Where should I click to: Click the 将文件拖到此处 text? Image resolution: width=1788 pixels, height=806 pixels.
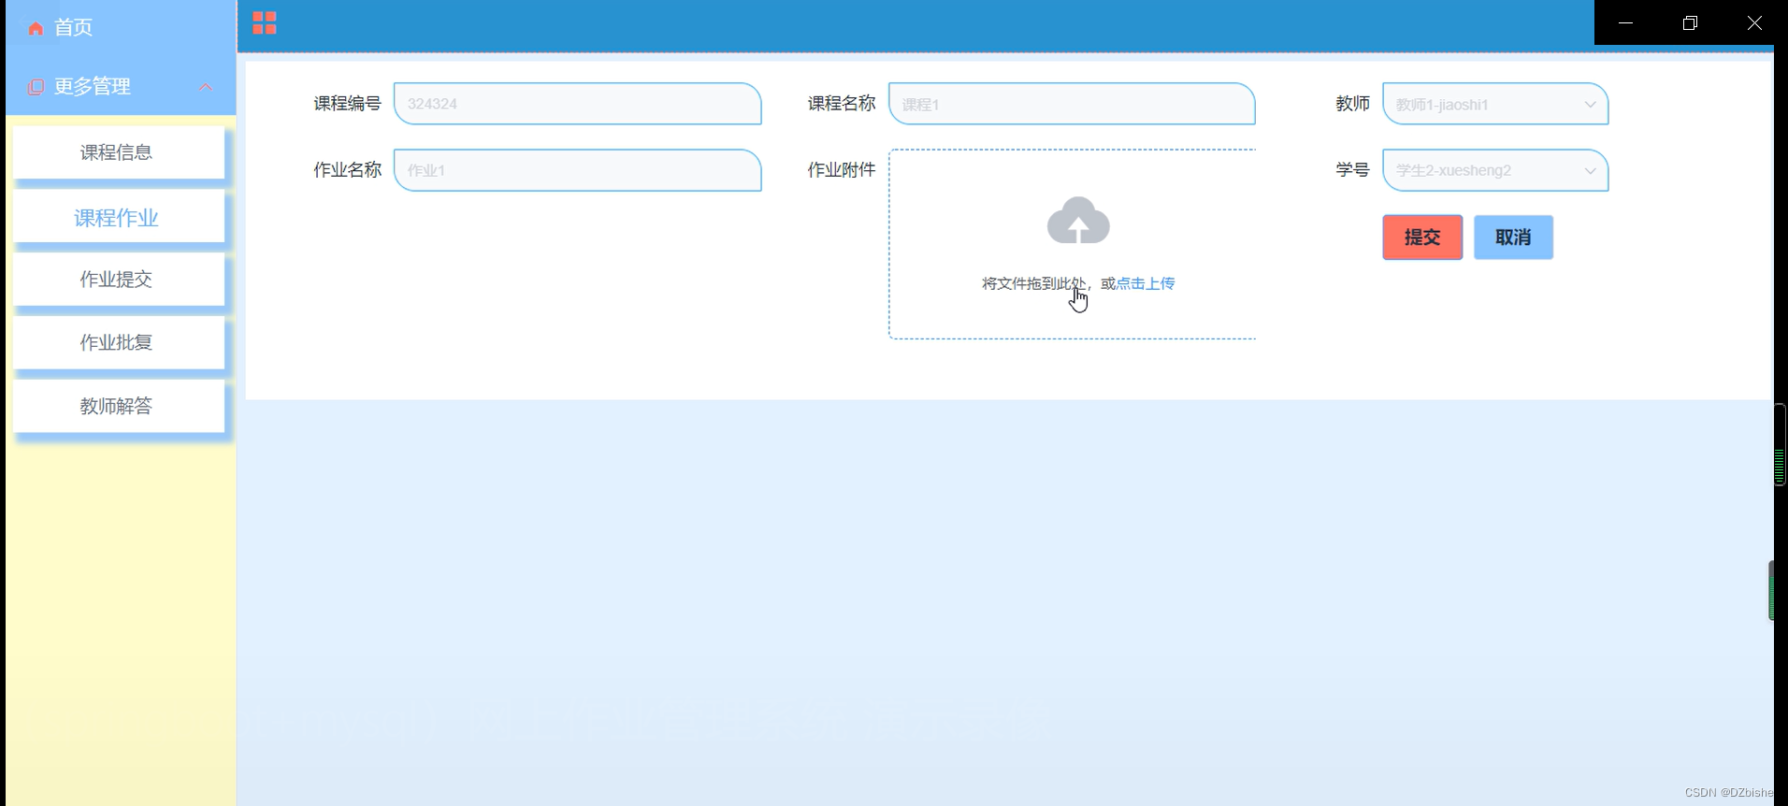[1033, 283]
